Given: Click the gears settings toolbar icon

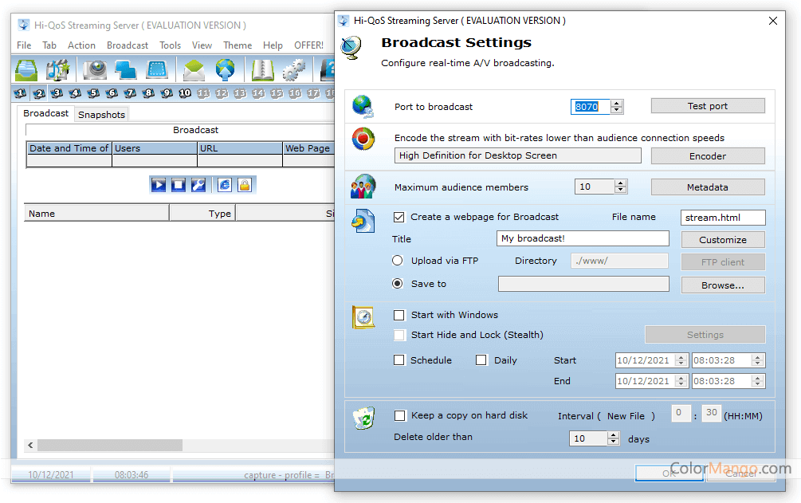Looking at the screenshot, I should (293, 70).
